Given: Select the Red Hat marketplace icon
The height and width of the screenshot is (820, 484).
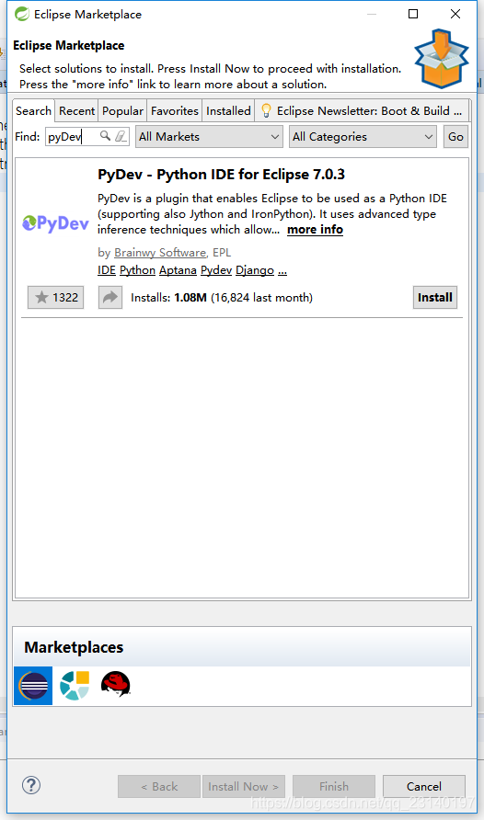Looking at the screenshot, I should point(116,685).
